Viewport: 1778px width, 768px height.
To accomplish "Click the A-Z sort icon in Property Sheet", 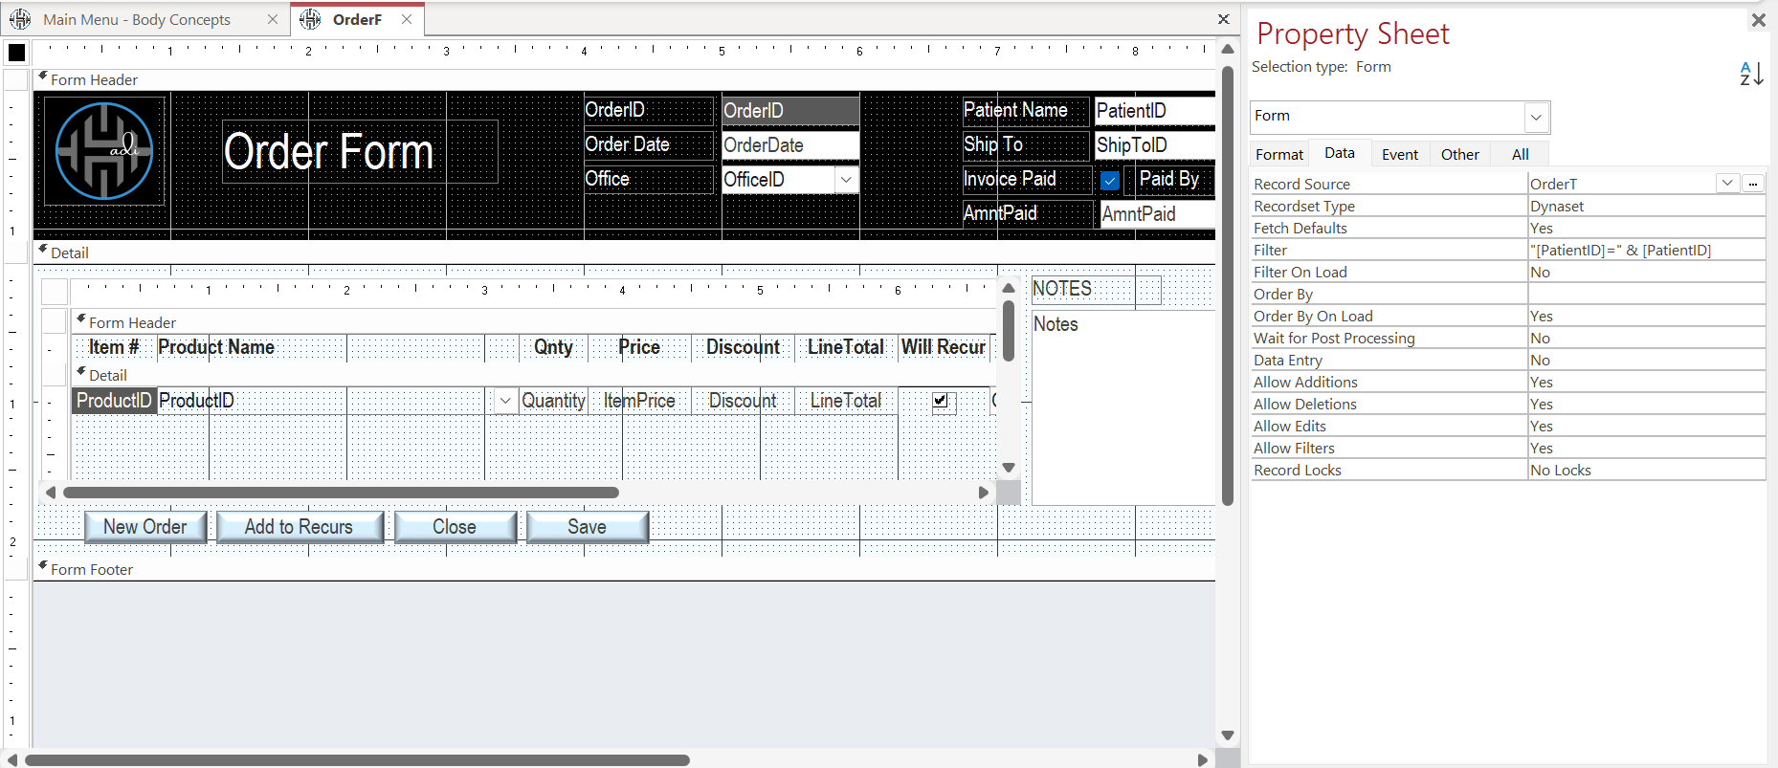I will pos(1750,74).
